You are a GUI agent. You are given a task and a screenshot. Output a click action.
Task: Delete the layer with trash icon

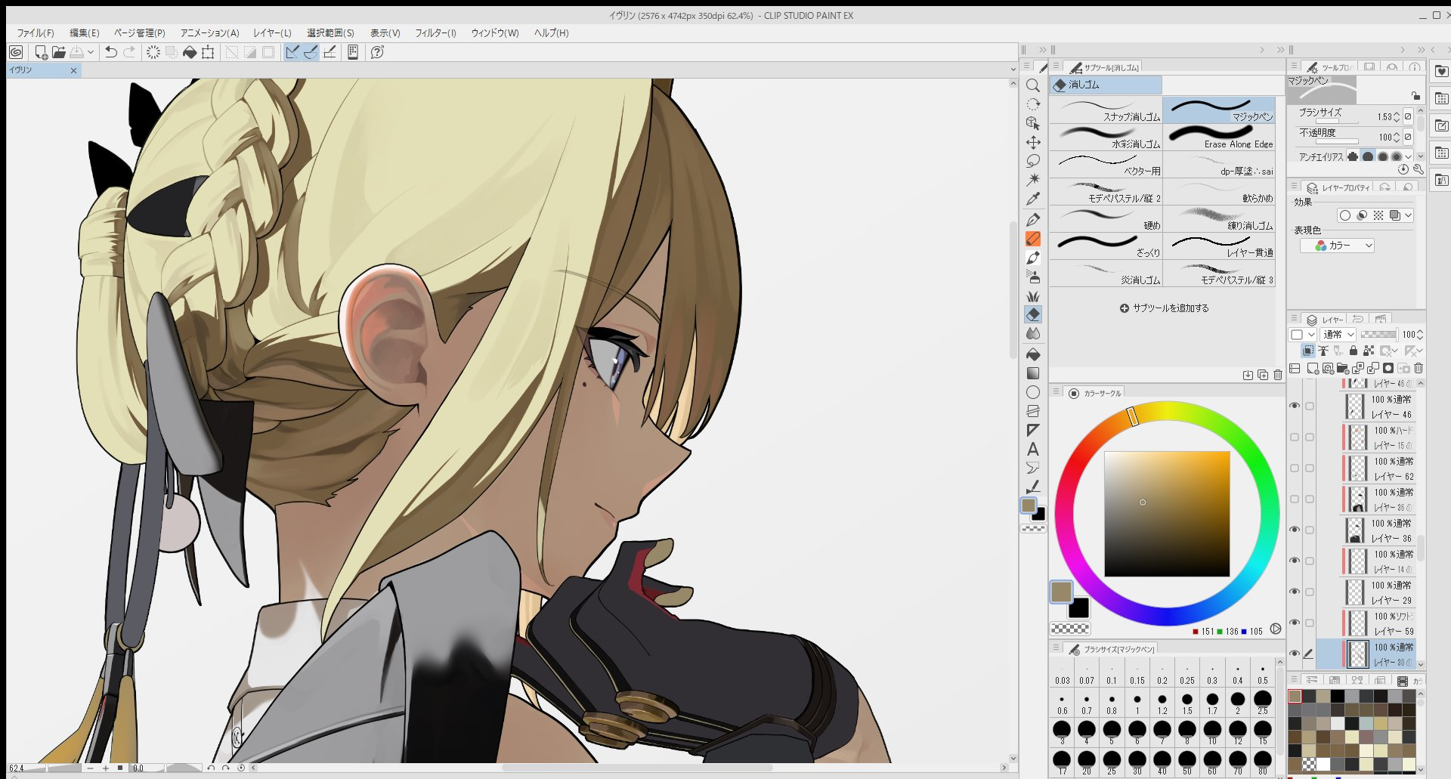click(x=1419, y=369)
